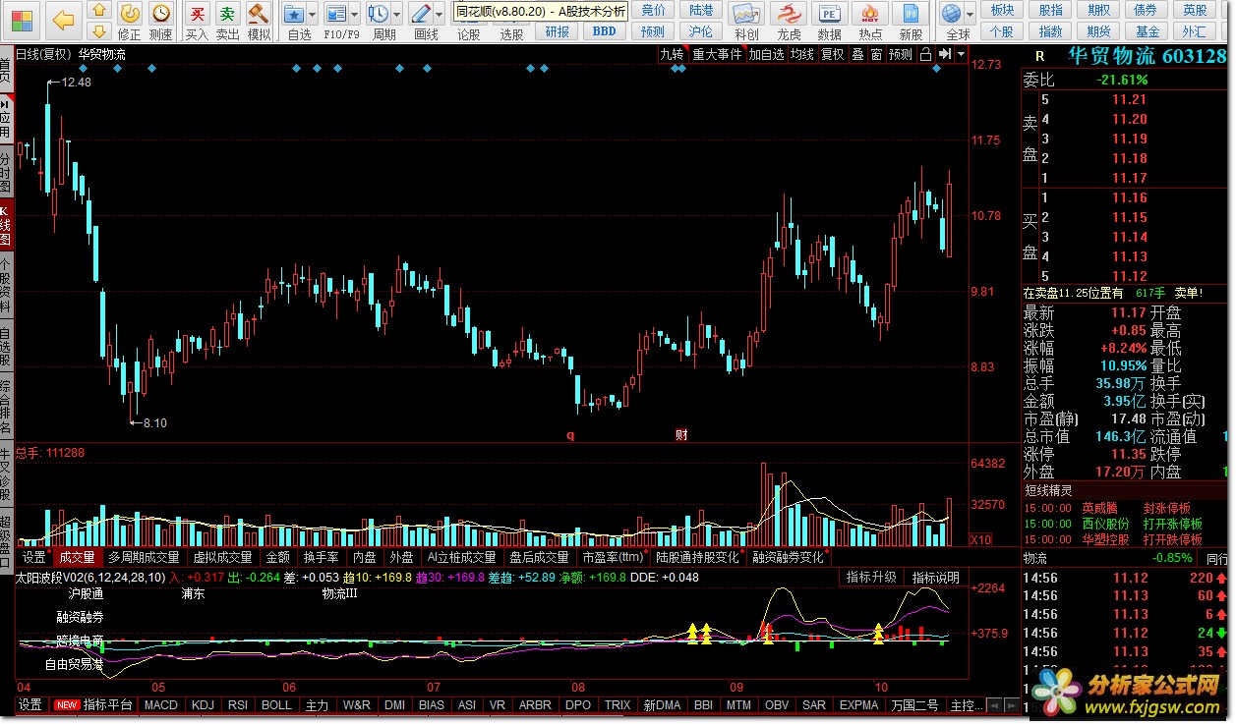Click 加自选 to add to watchlist
Screen dimensions: 1236x724
pos(766,55)
